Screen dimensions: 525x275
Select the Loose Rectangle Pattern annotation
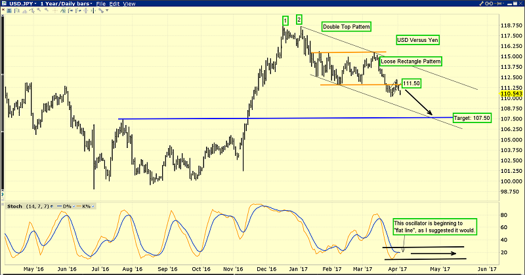(x=410, y=62)
